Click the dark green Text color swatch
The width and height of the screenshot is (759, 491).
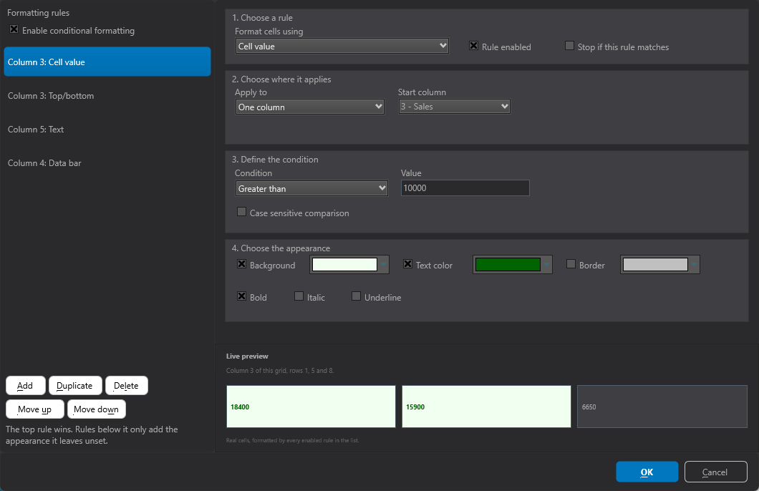(508, 265)
